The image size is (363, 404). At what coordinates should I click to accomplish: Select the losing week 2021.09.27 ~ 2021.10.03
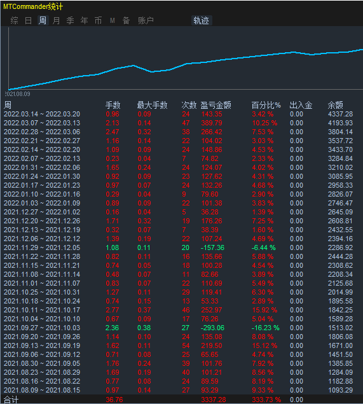coord(182,328)
